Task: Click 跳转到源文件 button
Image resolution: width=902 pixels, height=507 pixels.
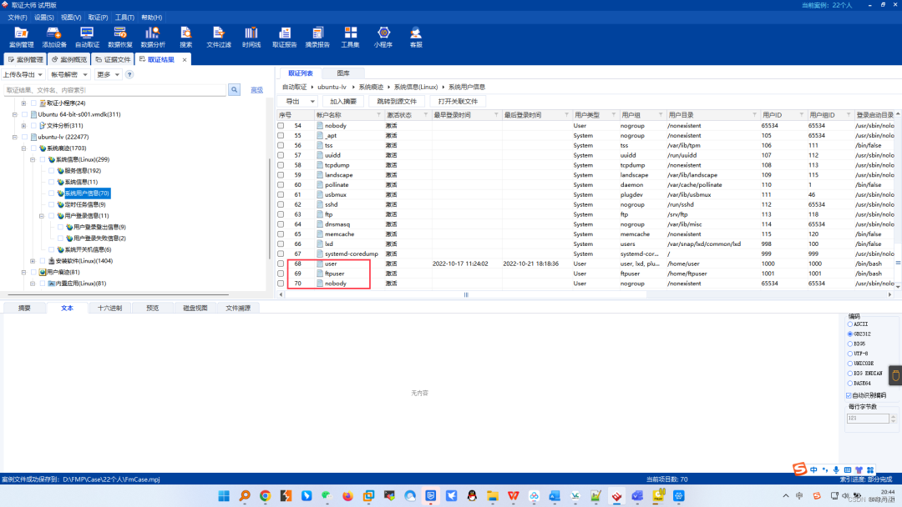Action: 397,101
